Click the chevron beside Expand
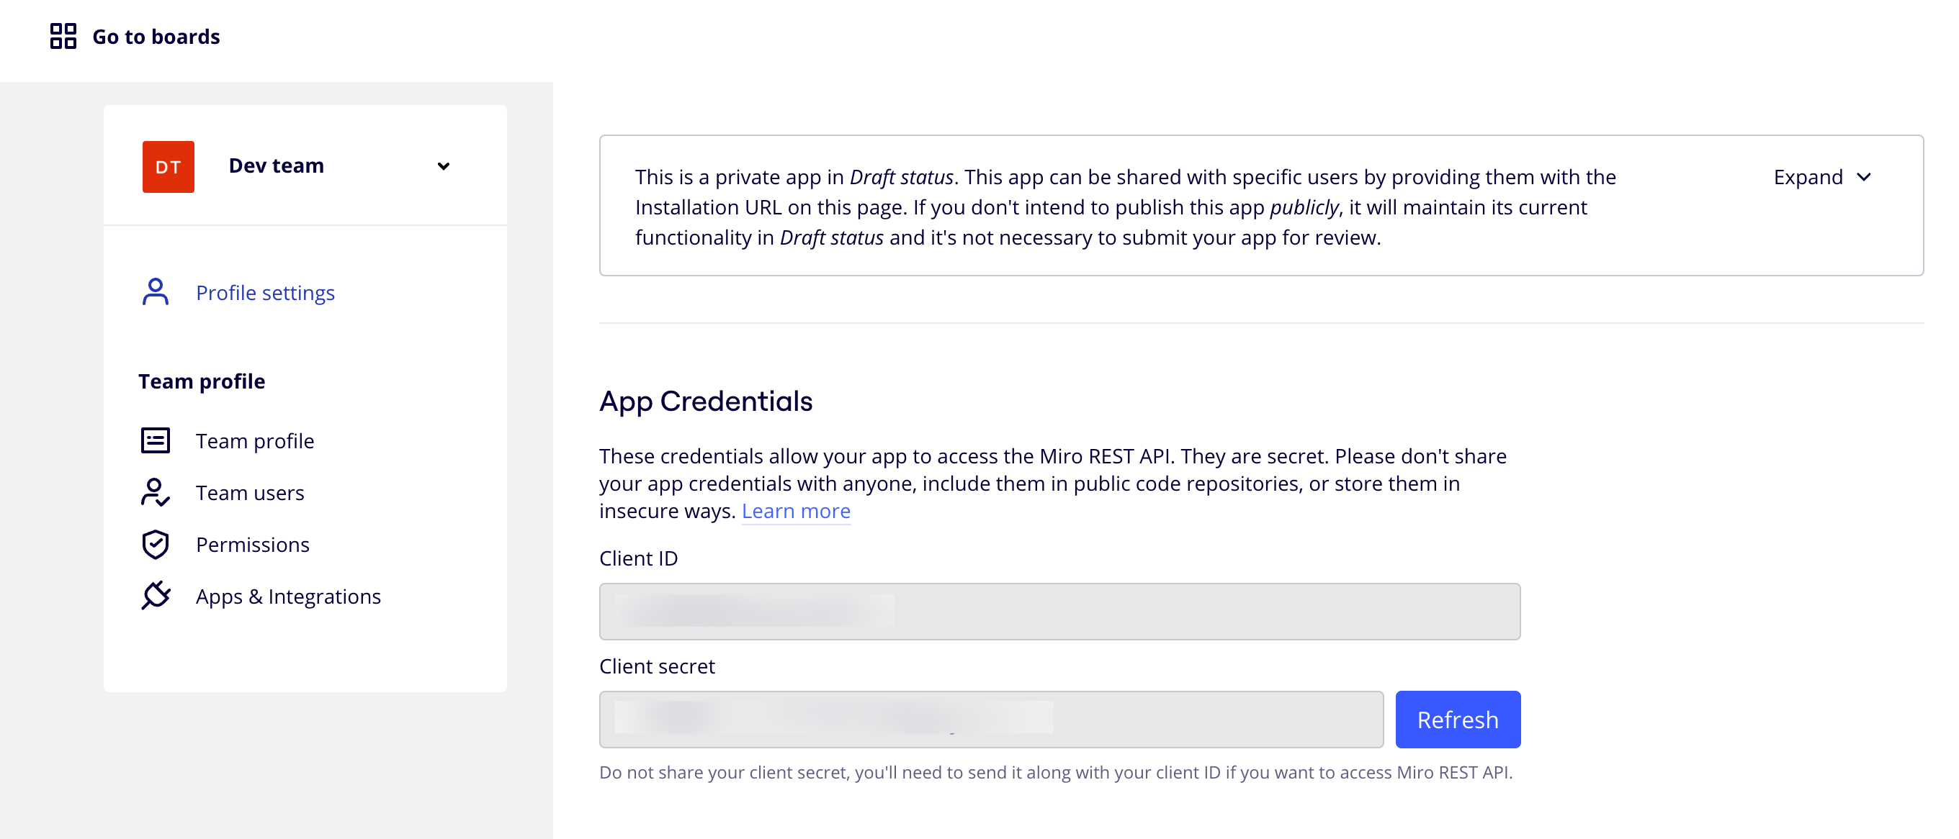This screenshot has height=839, width=1959. tap(1864, 177)
